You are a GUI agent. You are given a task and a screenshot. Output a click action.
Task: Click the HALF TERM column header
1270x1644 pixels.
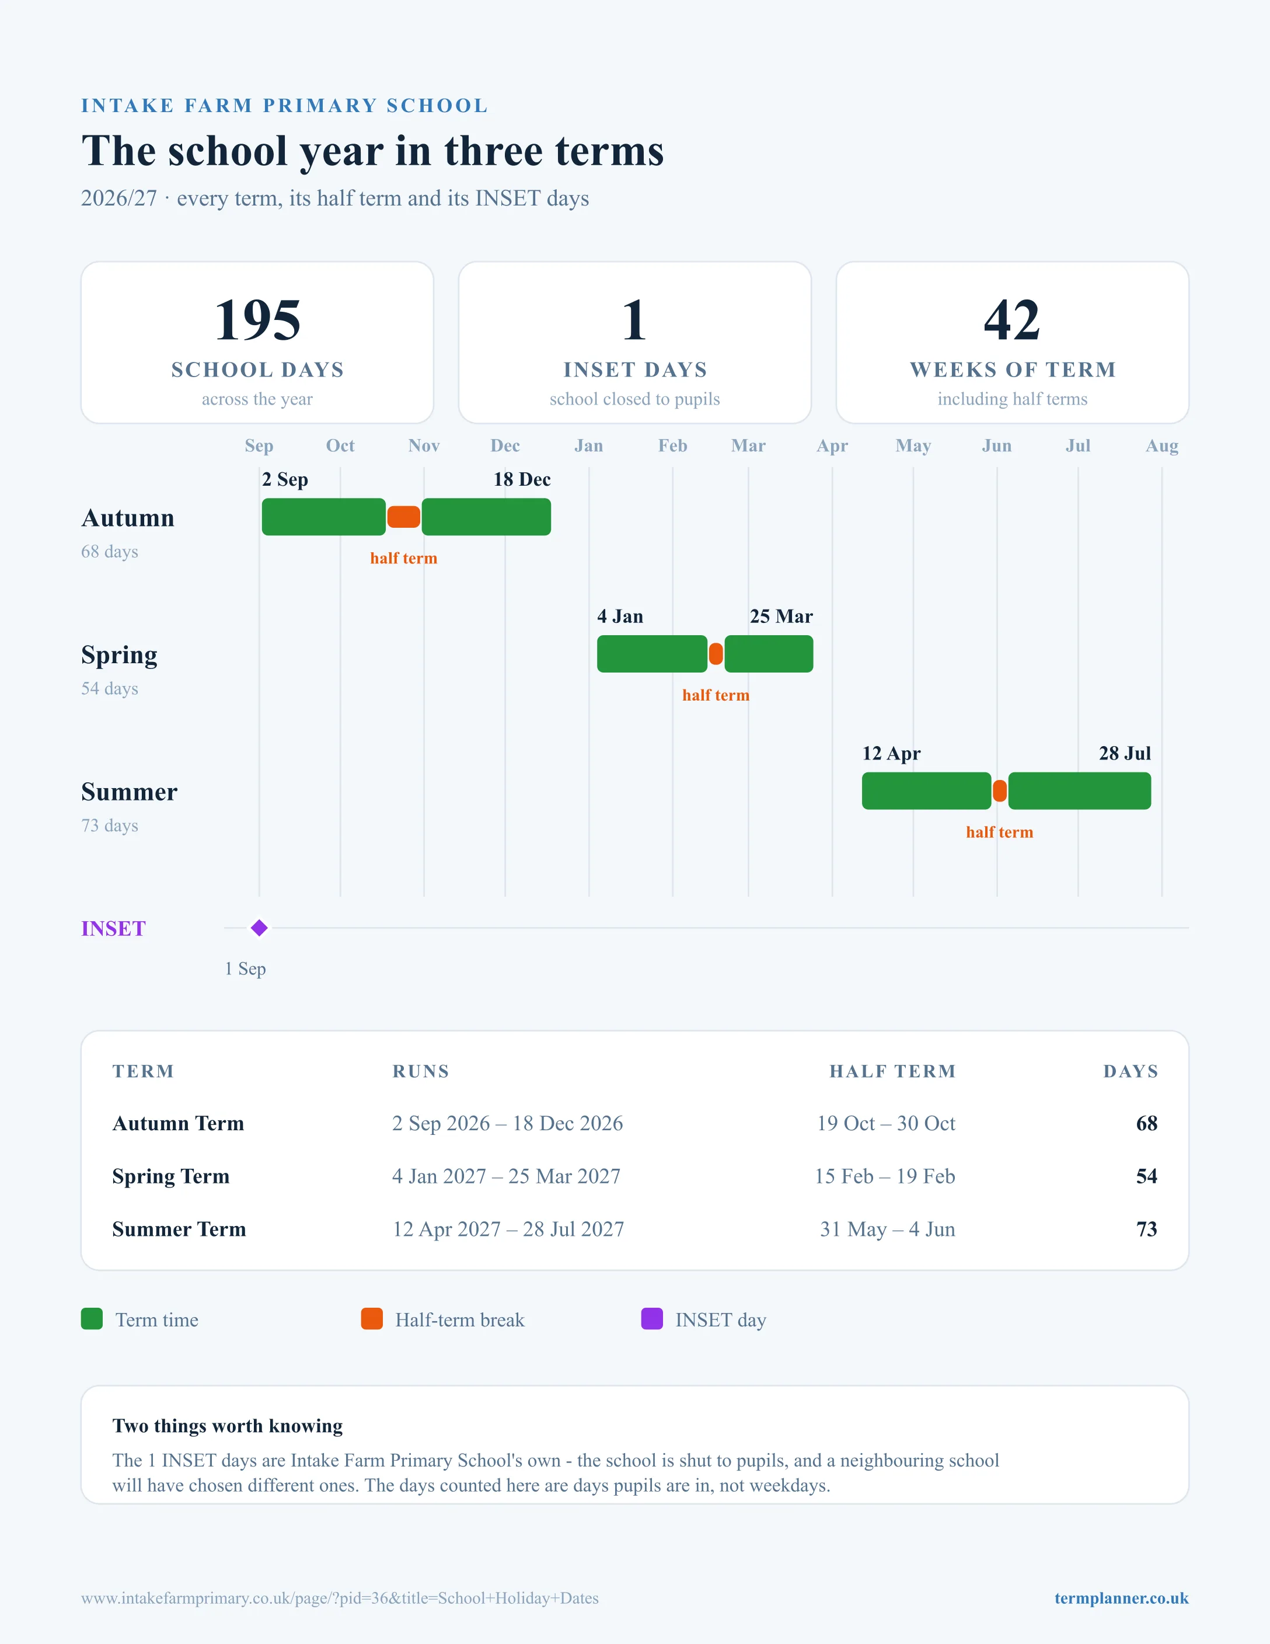click(892, 1071)
